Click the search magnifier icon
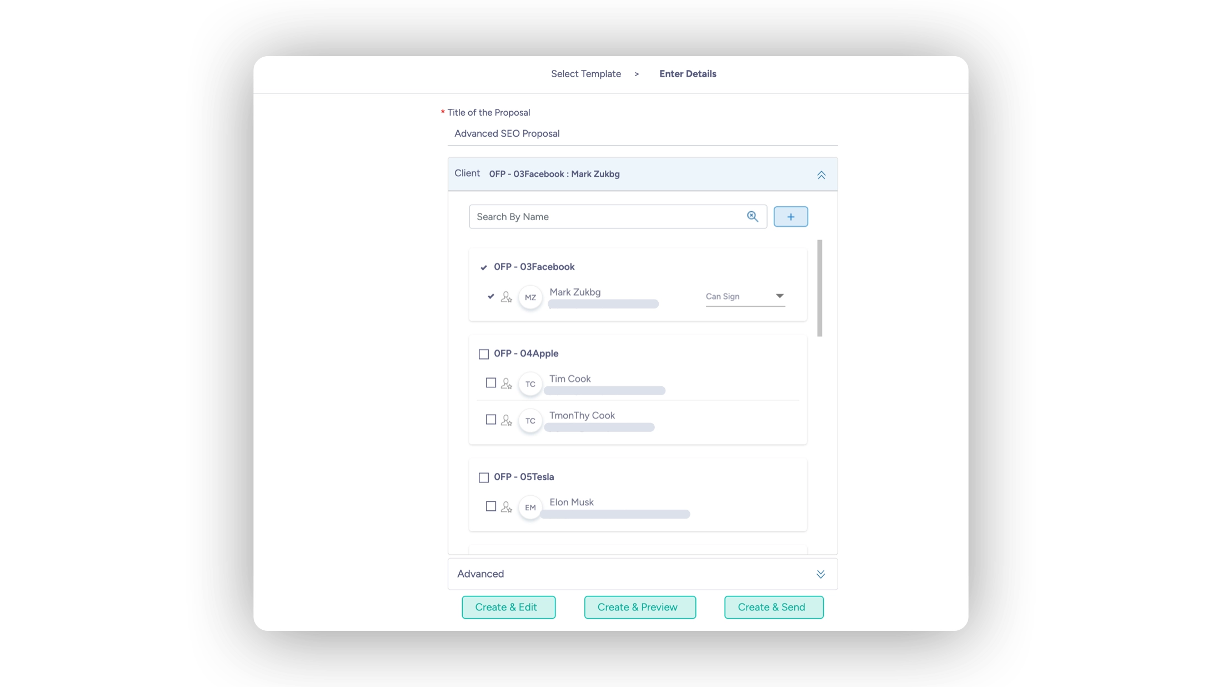 click(x=752, y=217)
